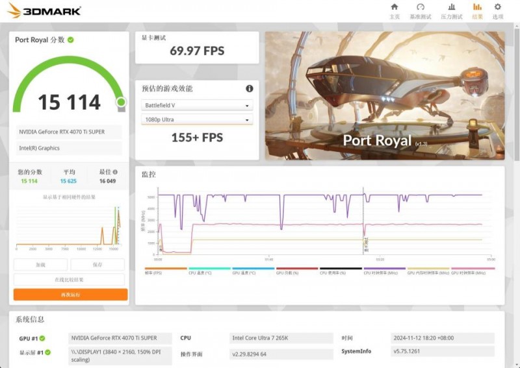
Task: Click the orange 再次运行 run again button
Action: pos(71,295)
